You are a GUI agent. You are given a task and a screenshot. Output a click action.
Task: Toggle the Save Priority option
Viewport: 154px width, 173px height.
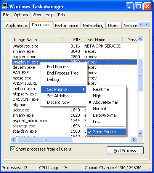106,132
